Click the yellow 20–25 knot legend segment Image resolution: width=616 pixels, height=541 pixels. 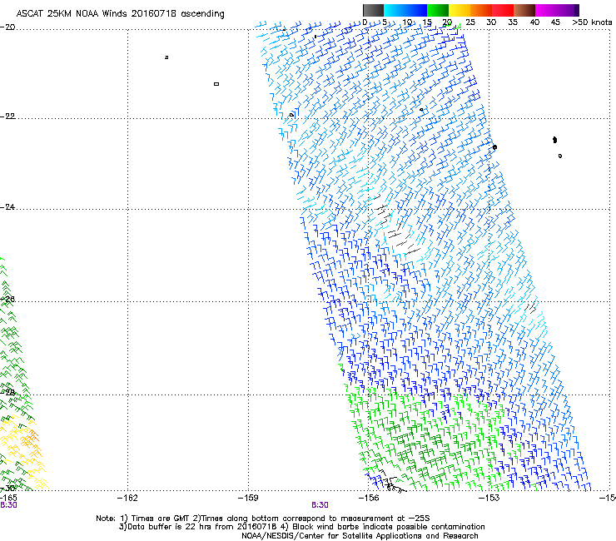(x=460, y=10)
